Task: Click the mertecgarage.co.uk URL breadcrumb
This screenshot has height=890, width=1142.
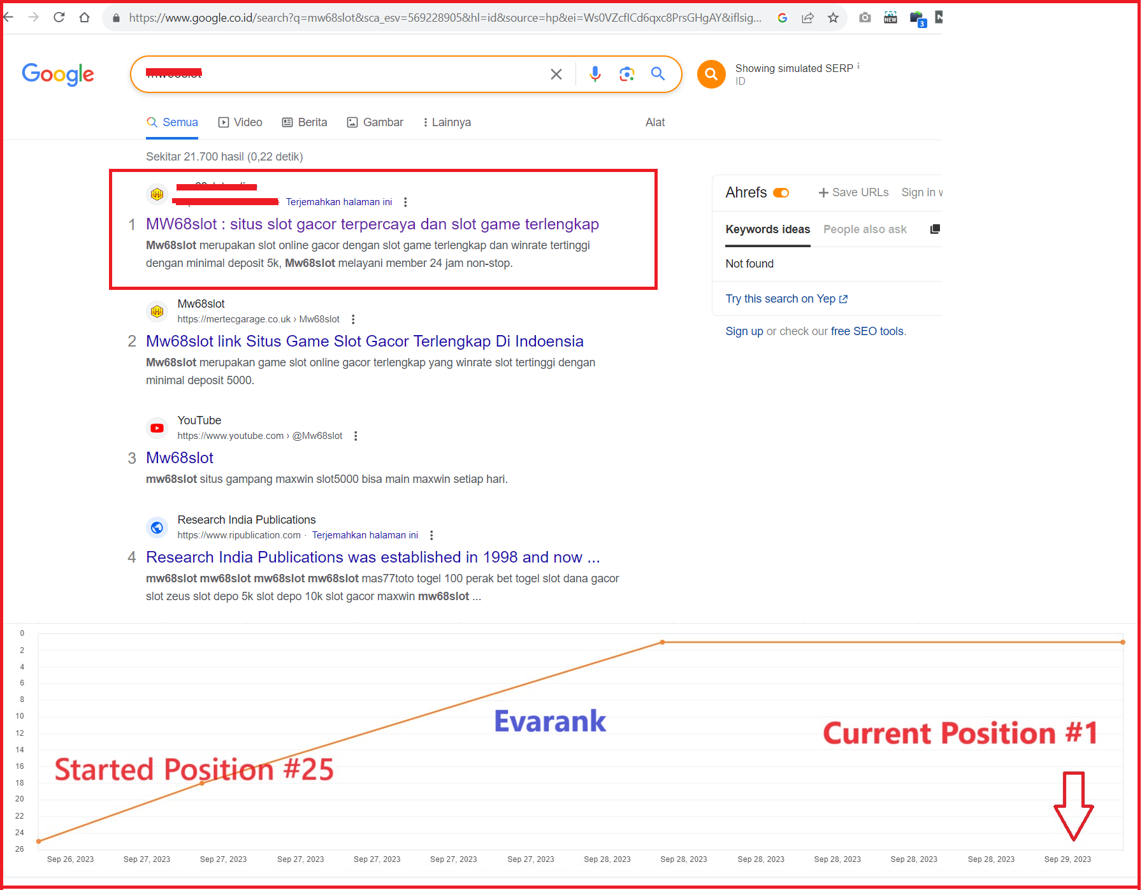Action: point(259,319)
